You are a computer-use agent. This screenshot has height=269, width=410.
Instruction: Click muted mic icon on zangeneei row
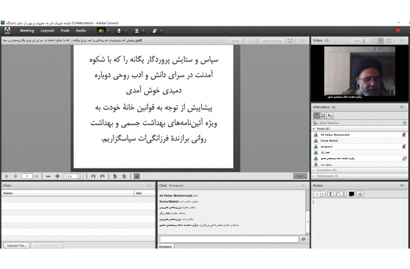(404, 146)
